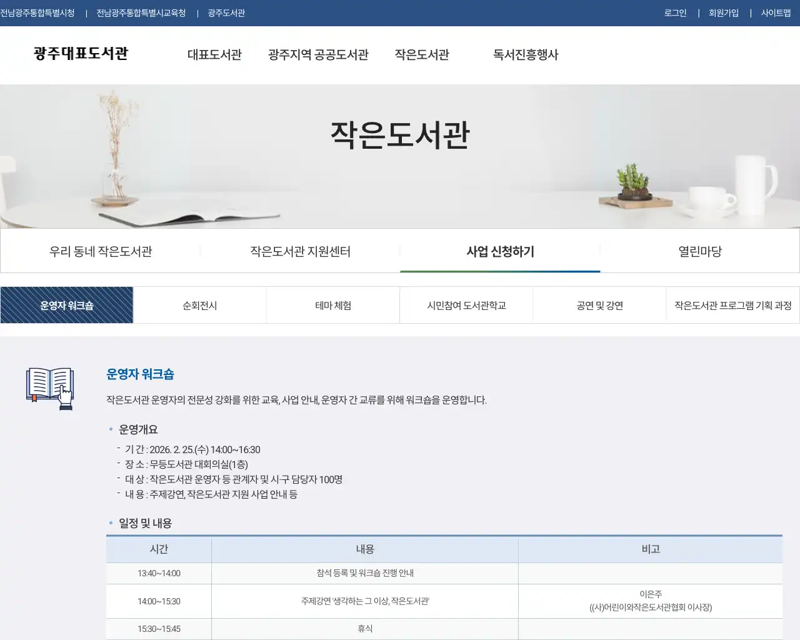800x640 pixels.
Task: Switch to 우리 동네 작은도서관 tab
Action: 101,251
